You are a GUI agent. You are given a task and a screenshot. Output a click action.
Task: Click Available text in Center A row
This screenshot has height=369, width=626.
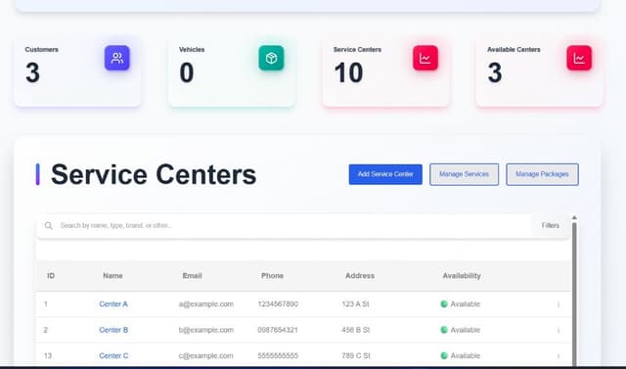[x=466, y=303]
